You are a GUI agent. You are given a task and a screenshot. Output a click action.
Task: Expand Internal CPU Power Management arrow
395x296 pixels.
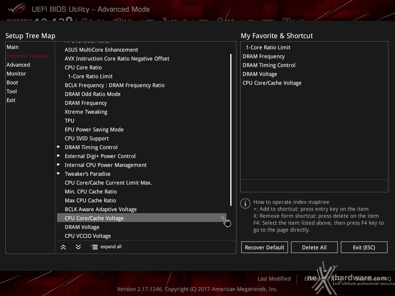point(59,164)
